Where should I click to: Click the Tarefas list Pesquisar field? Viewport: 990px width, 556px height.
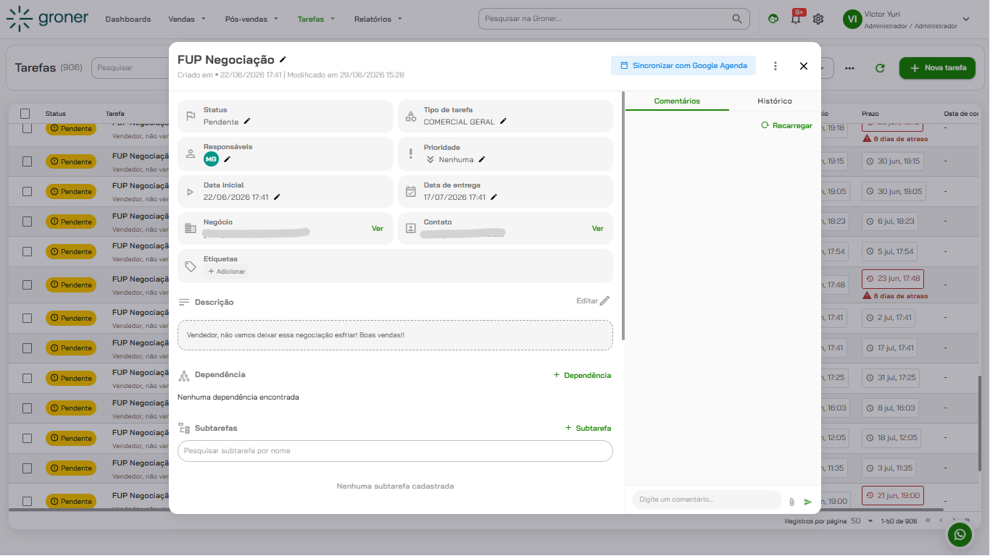click(130, 67)
